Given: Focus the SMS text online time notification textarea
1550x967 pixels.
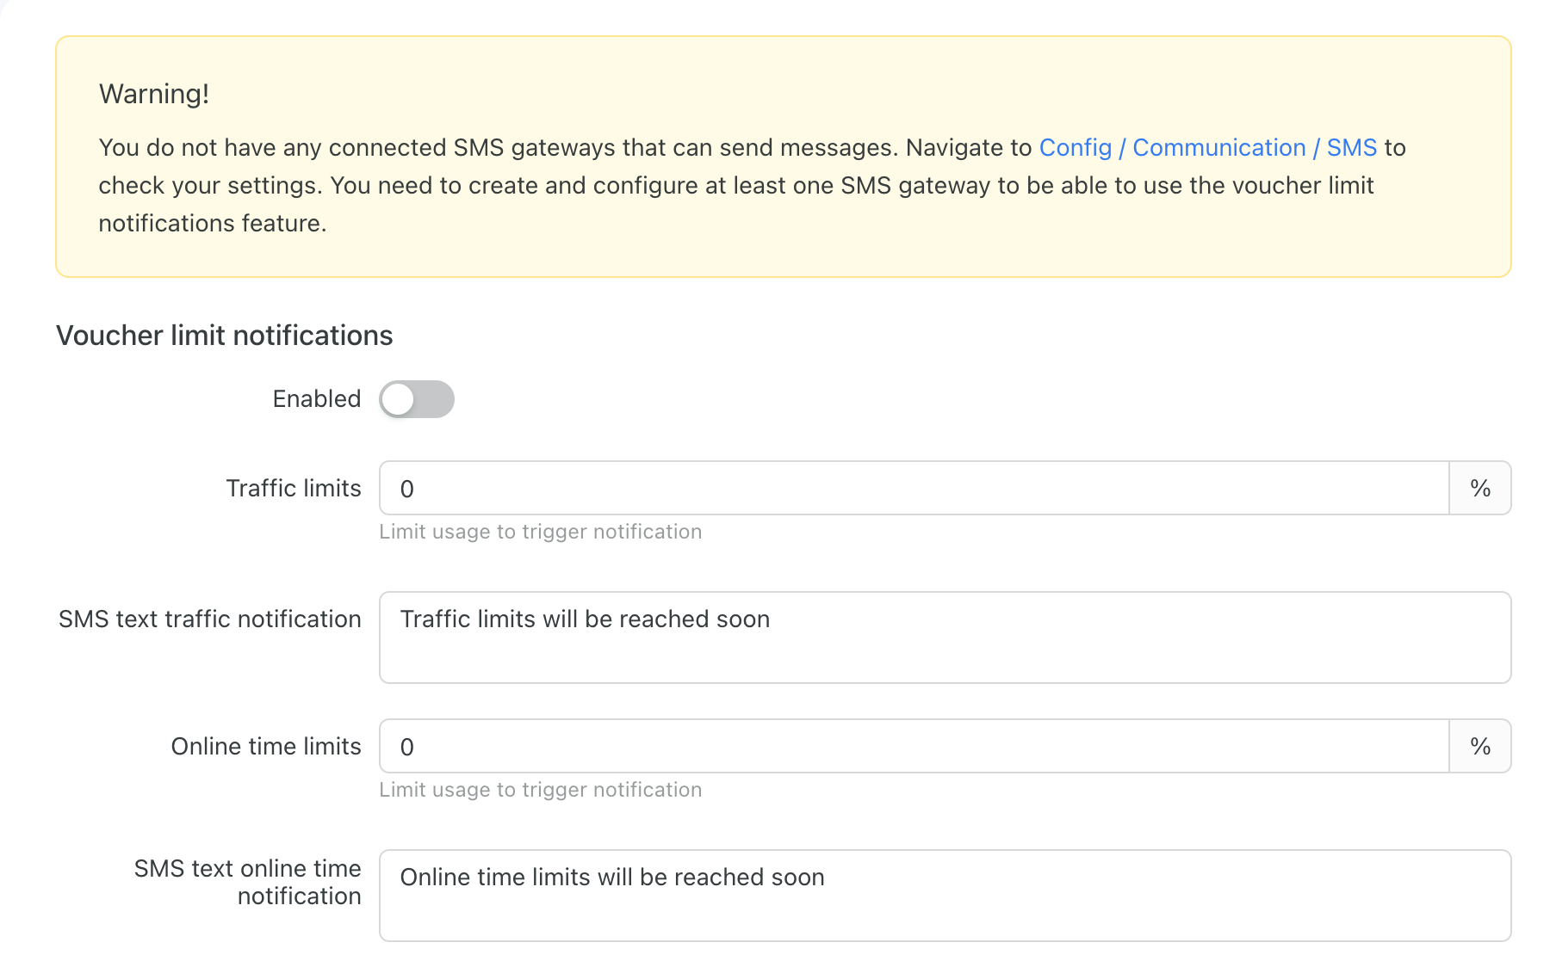Looking at the screenshot, I should click(945, 896).
